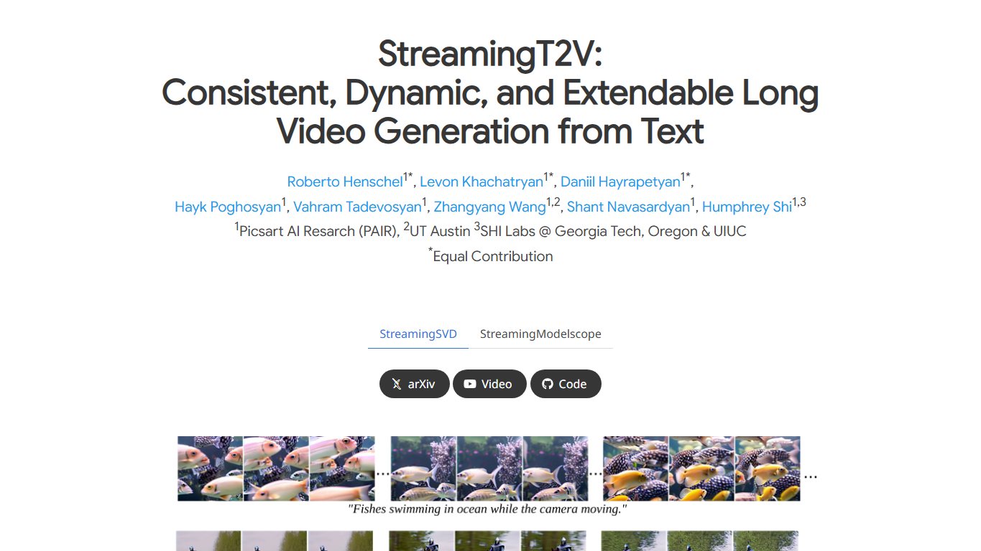Open Daniil Hayrapetyan's author link
The height and width of the screenshot is (551, 981).
[620, 182]
